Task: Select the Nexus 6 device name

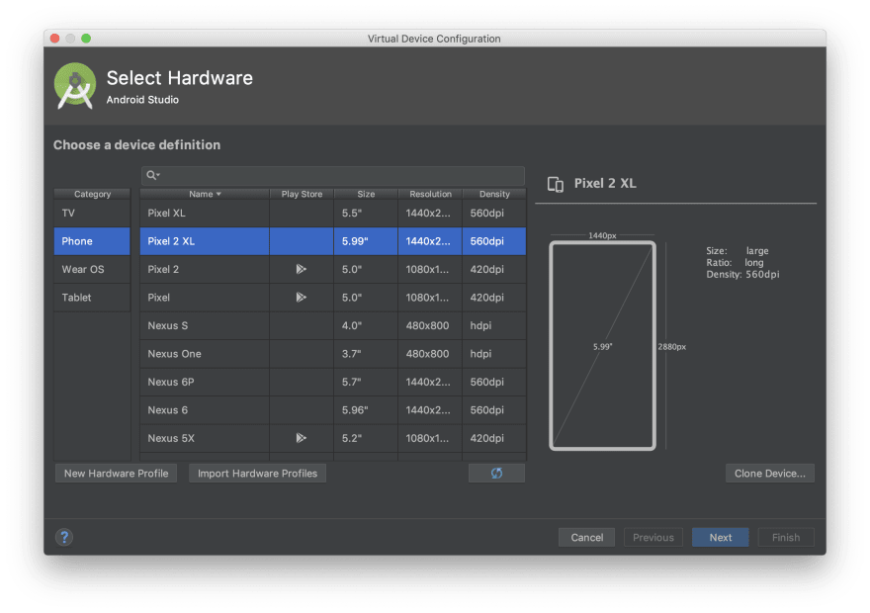Action: [167, 410]
